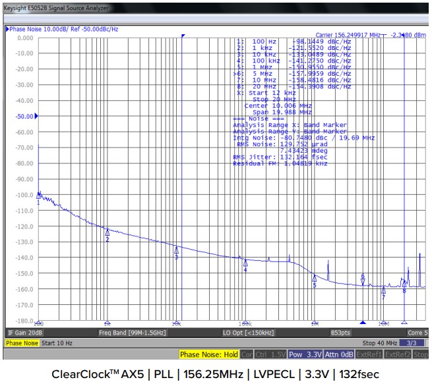Click the Phase Noise yellow label
Image resolution: width=432 pixels, height=382 pixels.
[x=22, y=343]
